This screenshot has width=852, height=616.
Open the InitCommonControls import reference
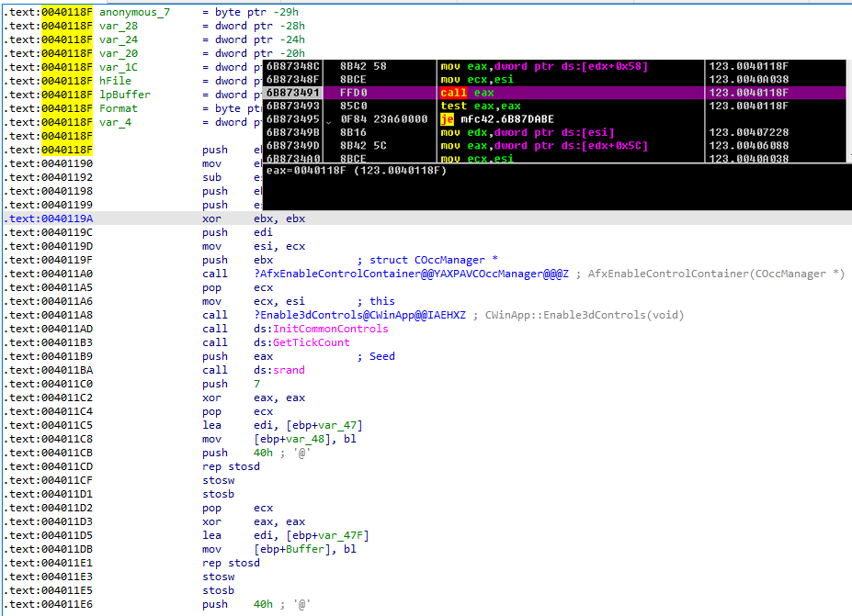pyautogui.click(x=330, y=329)
